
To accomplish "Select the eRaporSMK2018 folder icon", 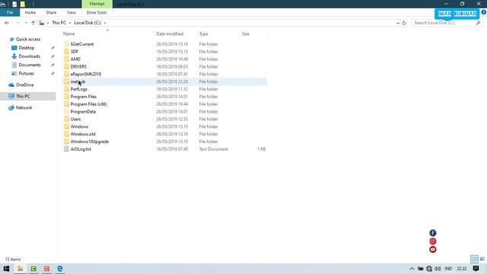I will 66,74.
